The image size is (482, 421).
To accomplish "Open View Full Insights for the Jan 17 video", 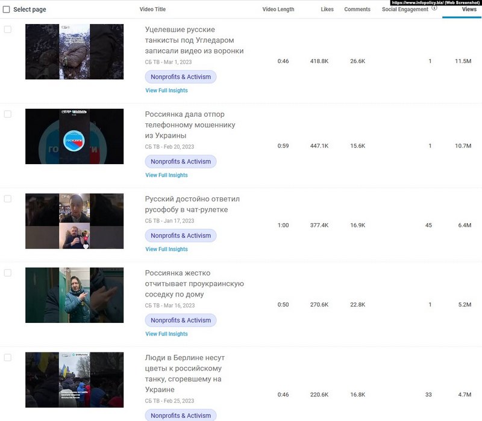I will coord(166,250).
